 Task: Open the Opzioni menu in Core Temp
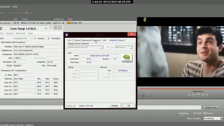[9, 33]
